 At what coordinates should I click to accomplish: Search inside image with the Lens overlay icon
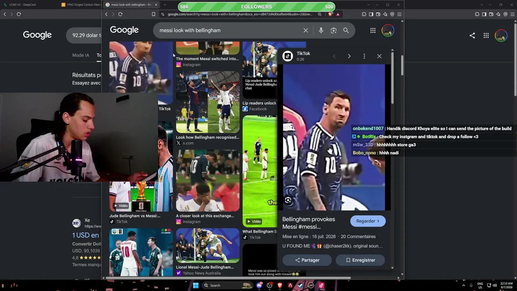288,200
